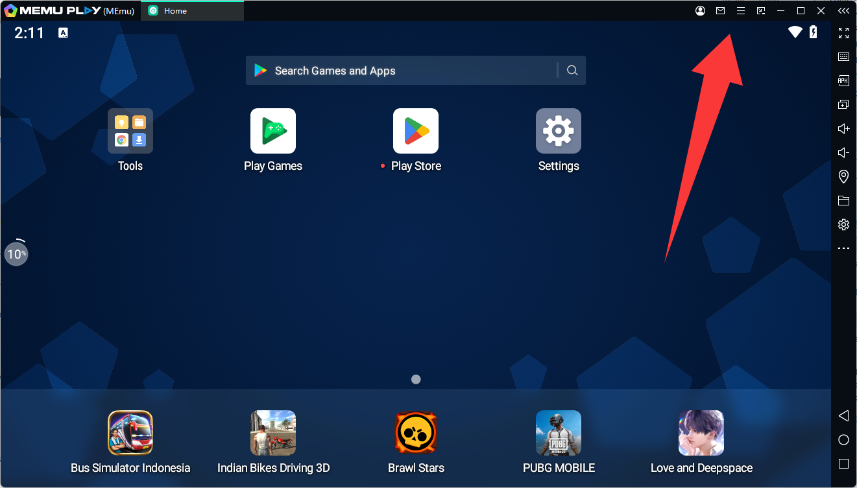Click the 10% floating progress indicator
The width and height of the screenshot is (857, 488).
tap(16, 253)
